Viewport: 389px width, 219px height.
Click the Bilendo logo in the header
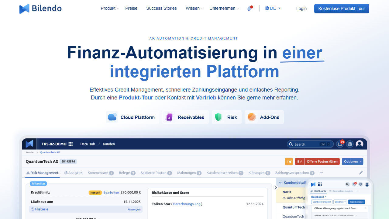tap(40, 9)
